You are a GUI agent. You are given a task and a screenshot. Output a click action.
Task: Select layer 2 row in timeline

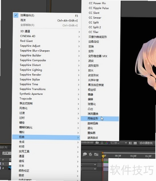click(6, 168)
